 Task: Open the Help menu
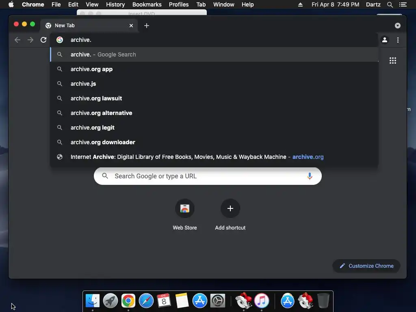tap(247, 4)
